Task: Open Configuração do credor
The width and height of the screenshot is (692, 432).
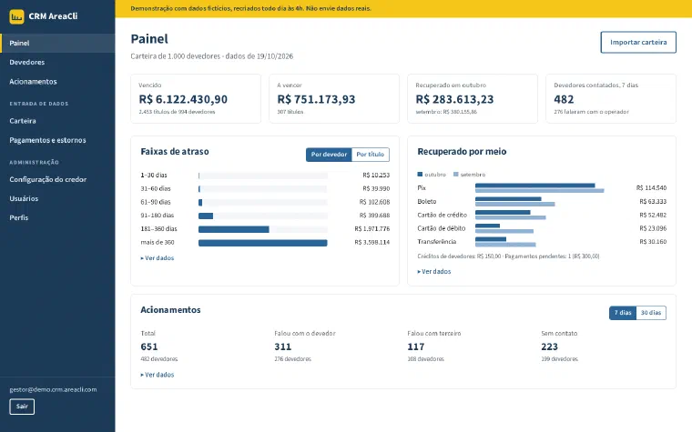Action: pos(57,179)
